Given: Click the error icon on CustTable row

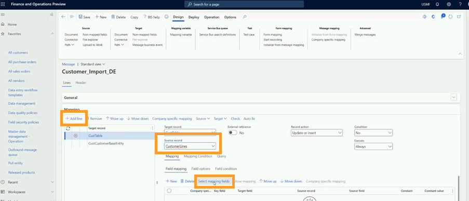Looking at the screenshot, I should [76, 136].
